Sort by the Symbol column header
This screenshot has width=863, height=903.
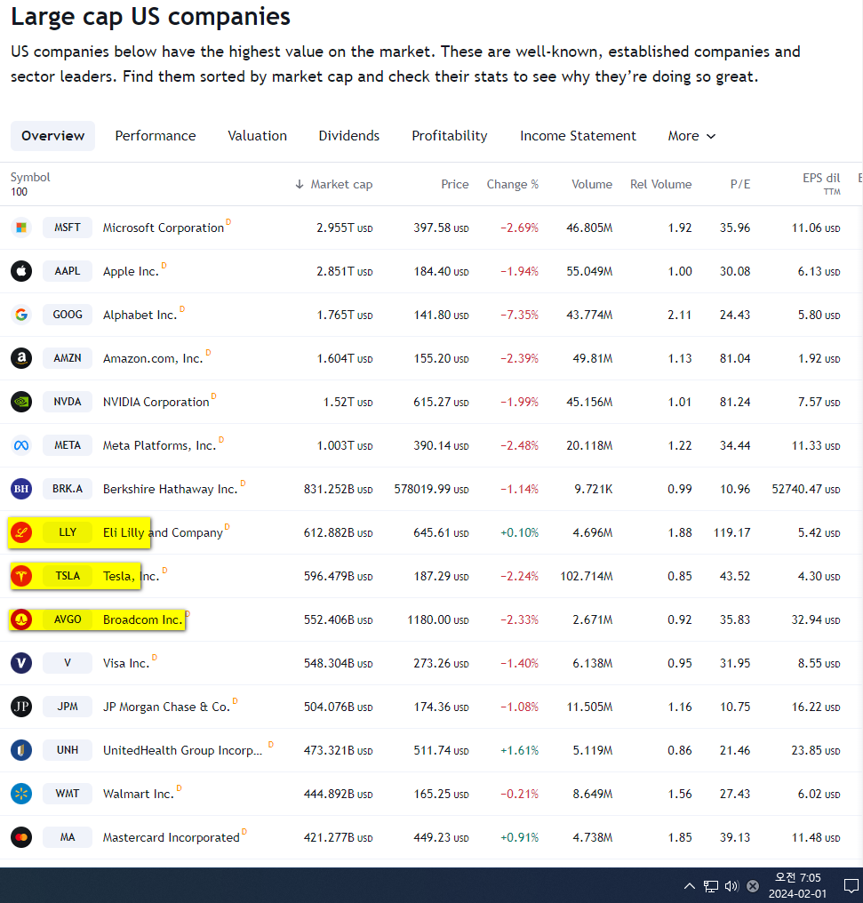click(x=30, y=178)
